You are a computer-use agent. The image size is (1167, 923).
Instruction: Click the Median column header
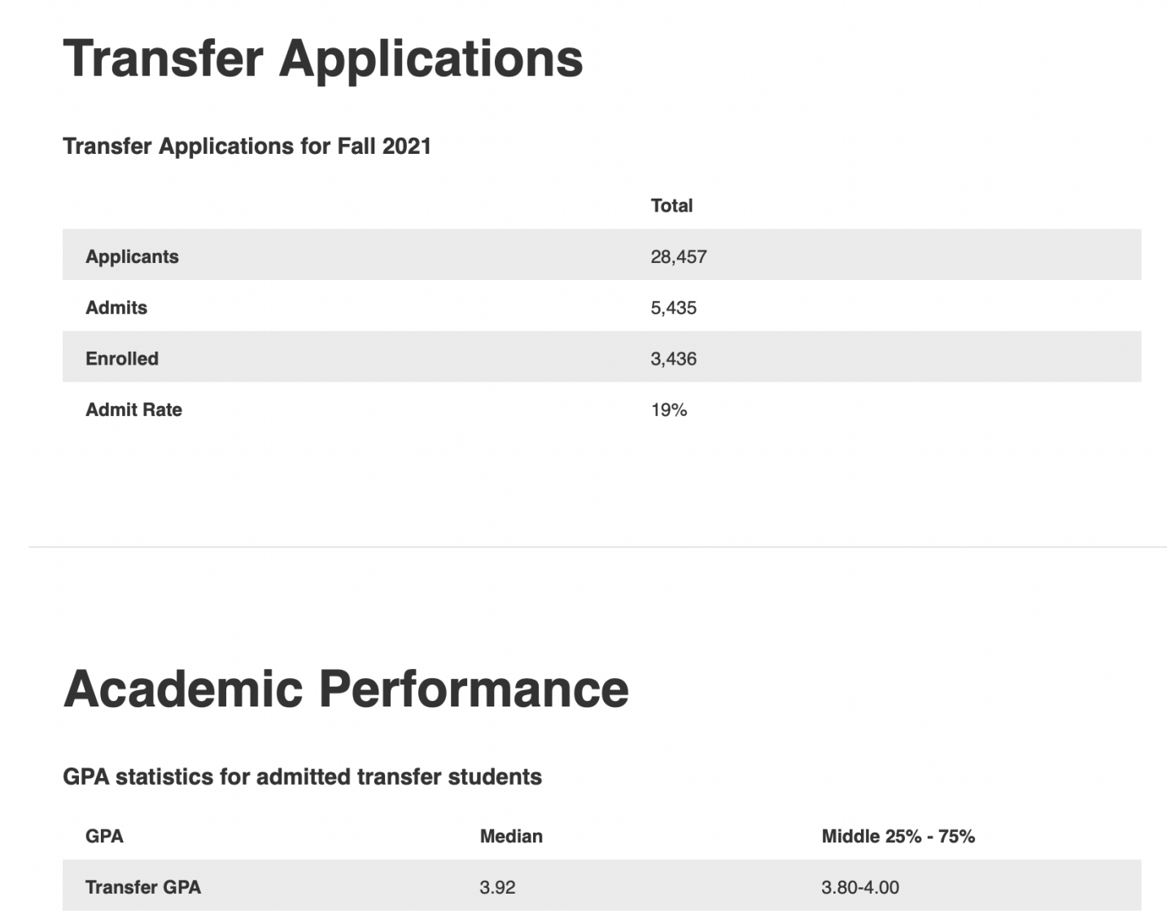click(x=511, y=836)
